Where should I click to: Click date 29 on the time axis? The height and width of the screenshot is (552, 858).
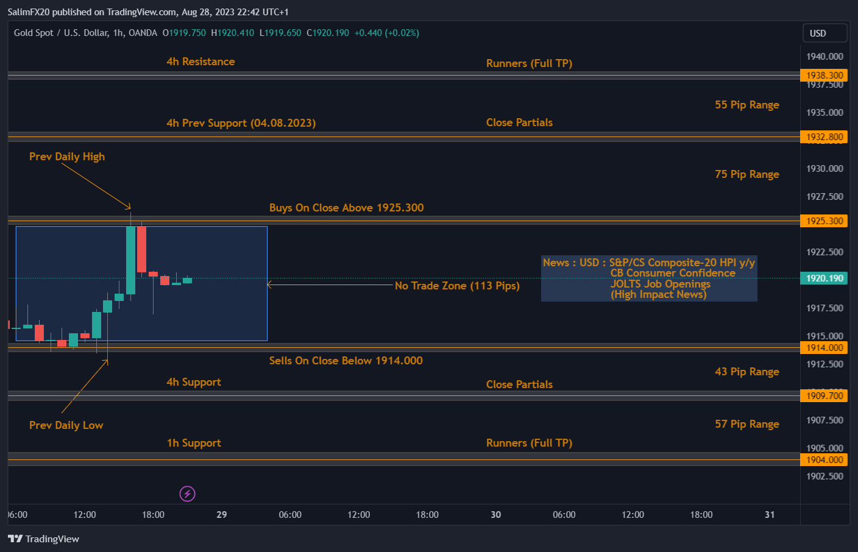(x=222, y=515)
